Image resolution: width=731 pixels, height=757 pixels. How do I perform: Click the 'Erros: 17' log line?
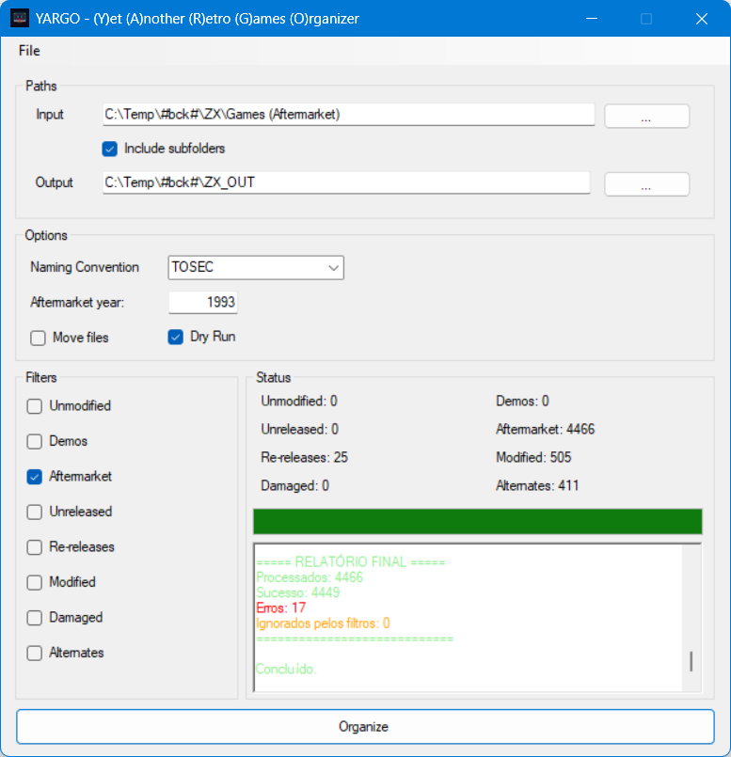(280, 607)
